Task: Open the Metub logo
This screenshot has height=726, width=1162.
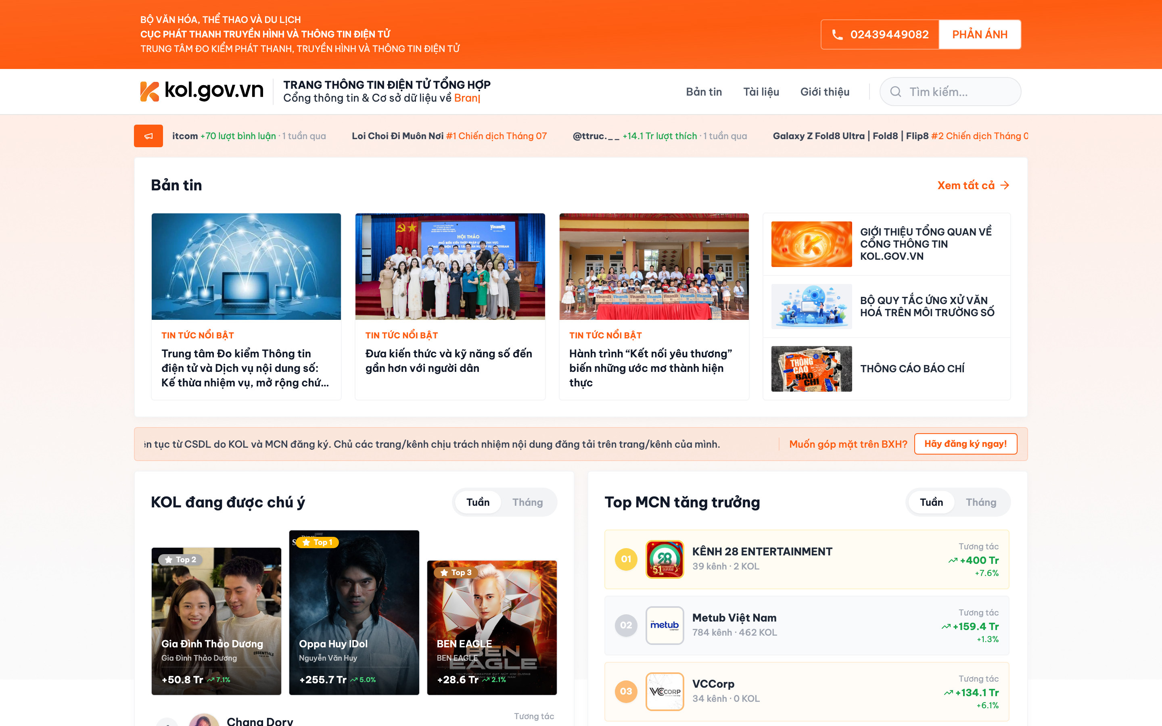Action: click(665, 625)
